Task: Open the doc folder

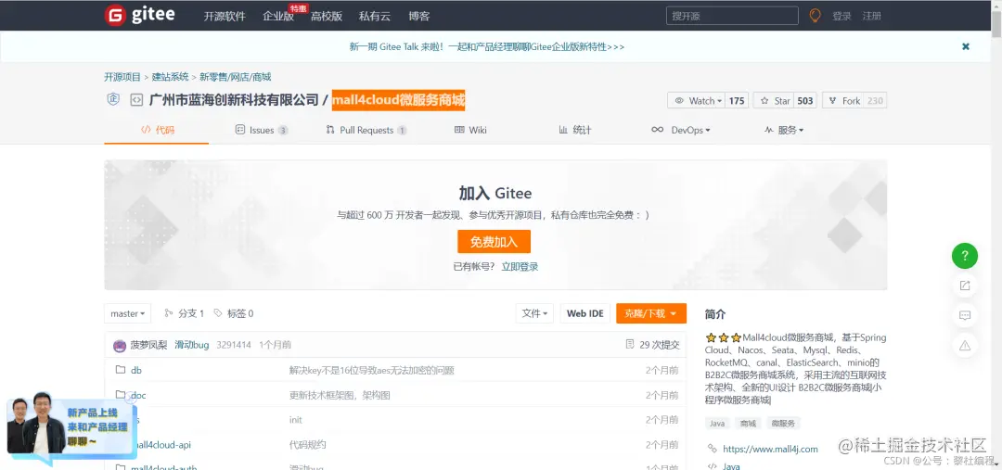Action: coord(138,395)
